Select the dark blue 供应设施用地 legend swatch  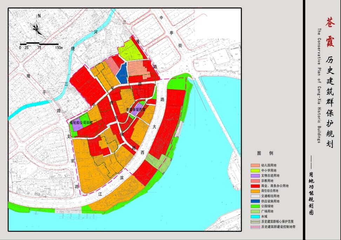[x=255, y=201]
